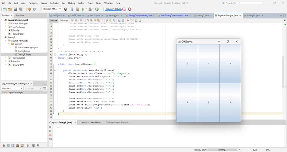Click the New Project toolbar icon
Image resolution: width=287 pixels, height=152 pixels.
point(10,9)
